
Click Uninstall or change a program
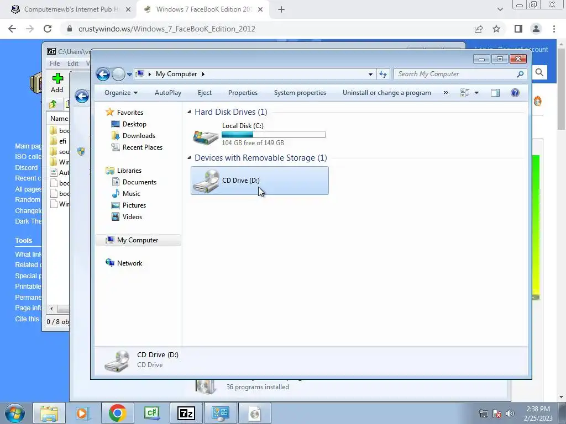point(386,93)
